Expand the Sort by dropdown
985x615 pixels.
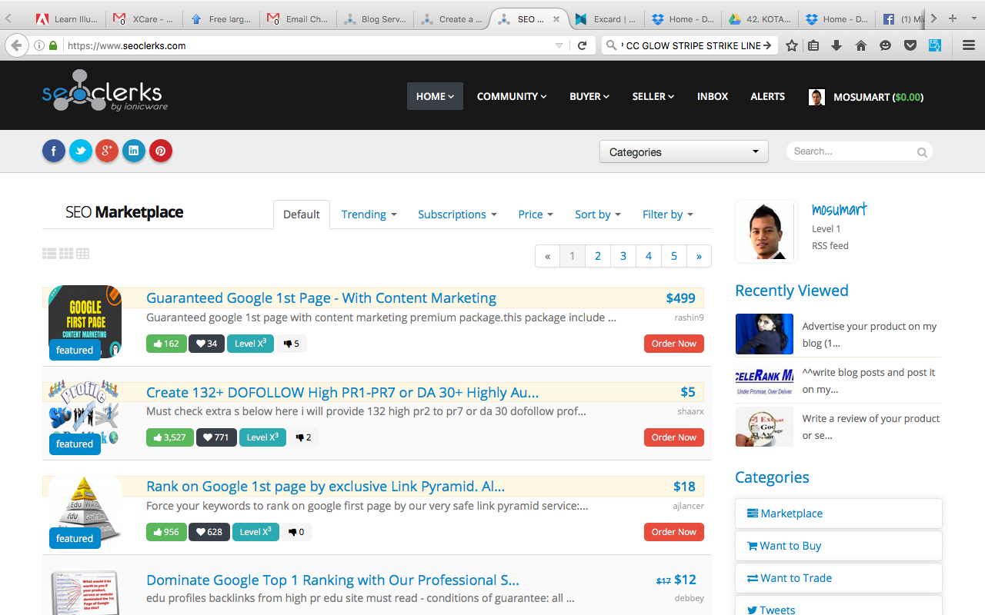pos(597,214)
